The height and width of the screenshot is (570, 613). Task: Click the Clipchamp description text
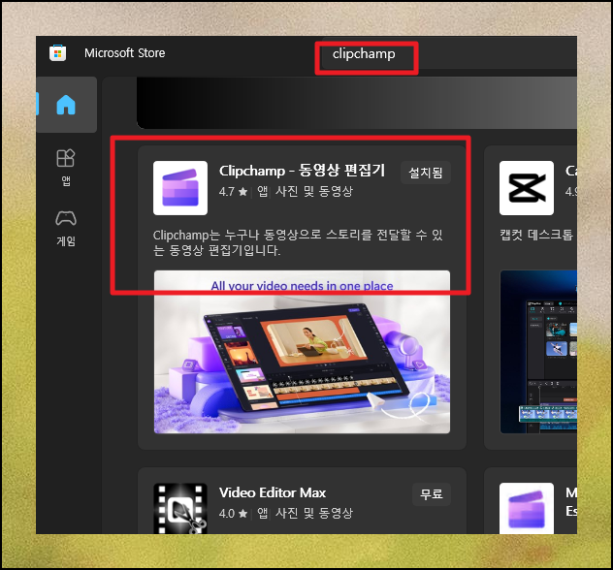point(298,242)
